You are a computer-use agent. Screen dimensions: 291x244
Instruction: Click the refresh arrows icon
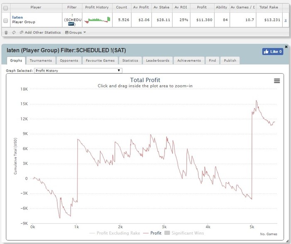click(14, 32)
